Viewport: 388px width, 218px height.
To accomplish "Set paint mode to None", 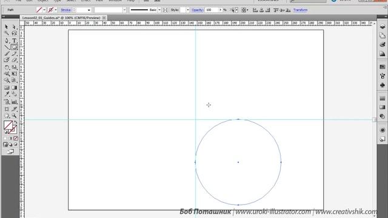I will pos(16,139).
